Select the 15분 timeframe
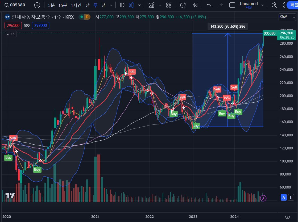The width and height of the screenshot is (298, 222). click(x=63, y=5)
